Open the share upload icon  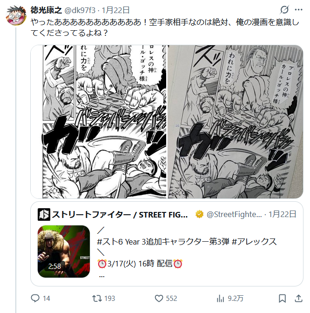pyautogui.click(x=298, y=298)
